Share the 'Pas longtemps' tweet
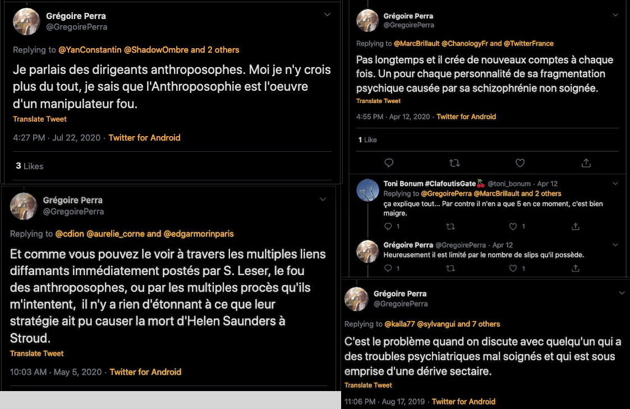 click(586, 163)
